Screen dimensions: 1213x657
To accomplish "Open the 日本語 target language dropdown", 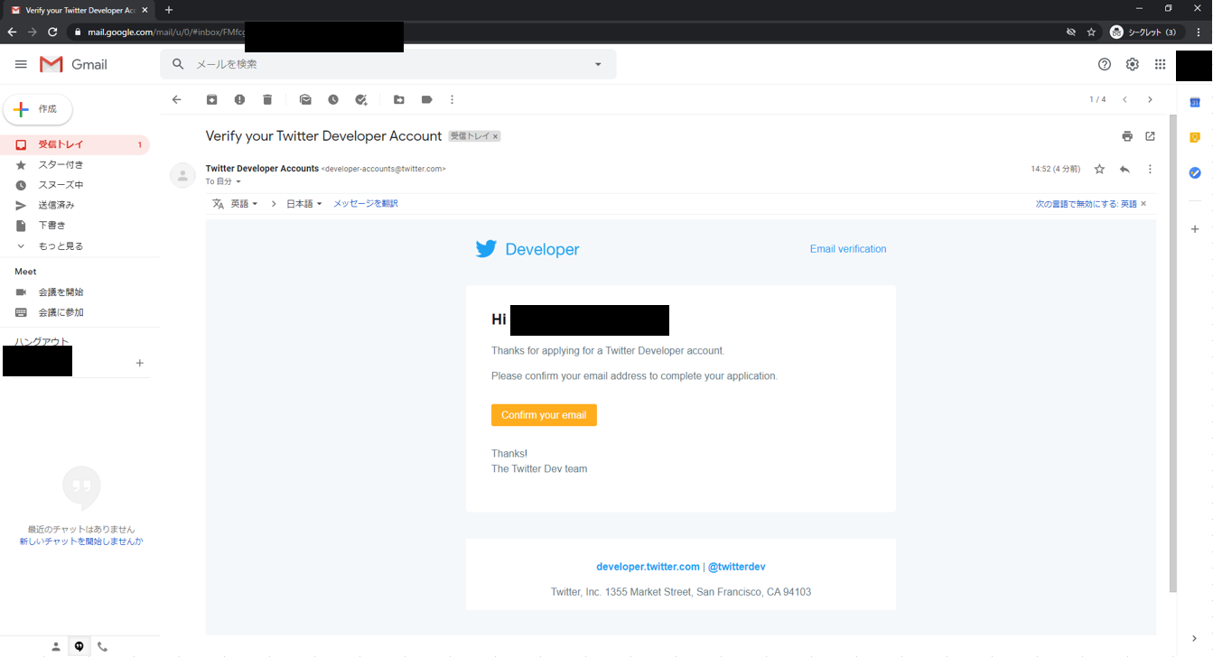I will click(303, 204).
